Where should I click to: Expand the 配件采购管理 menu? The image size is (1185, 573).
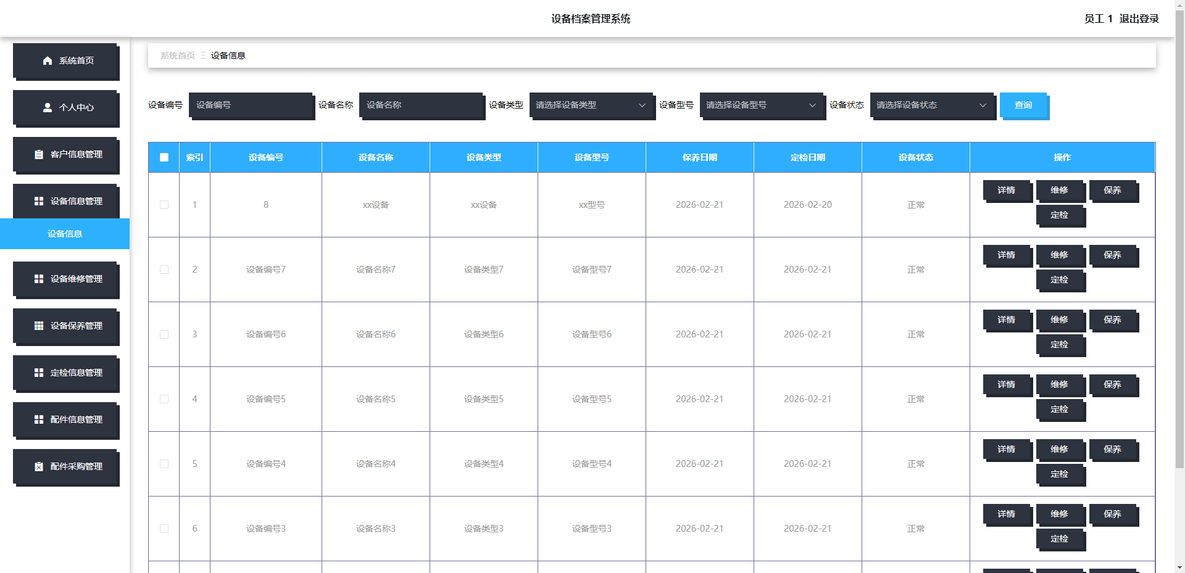pos(65,466)
